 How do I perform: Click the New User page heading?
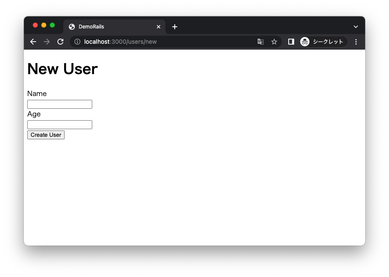click(62, 69)
